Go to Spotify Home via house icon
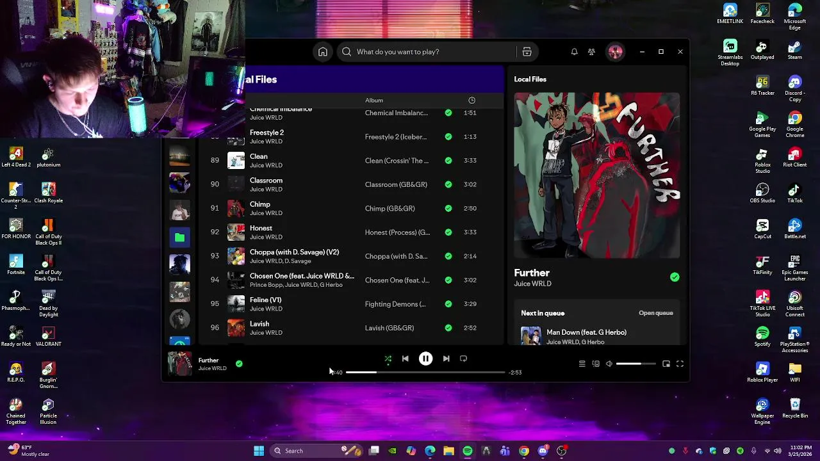The image size is (820, 461). (x=323, y=52)
